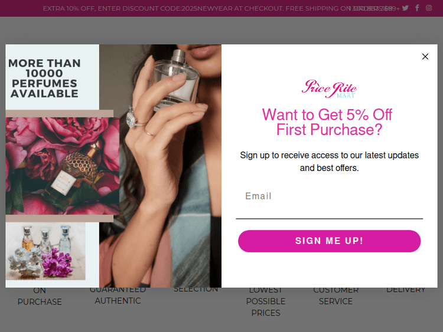The height and width of the screenshot is (332, 443).
Task: Click the Want to Get 5% Off heading
Action: click(327, 122)
